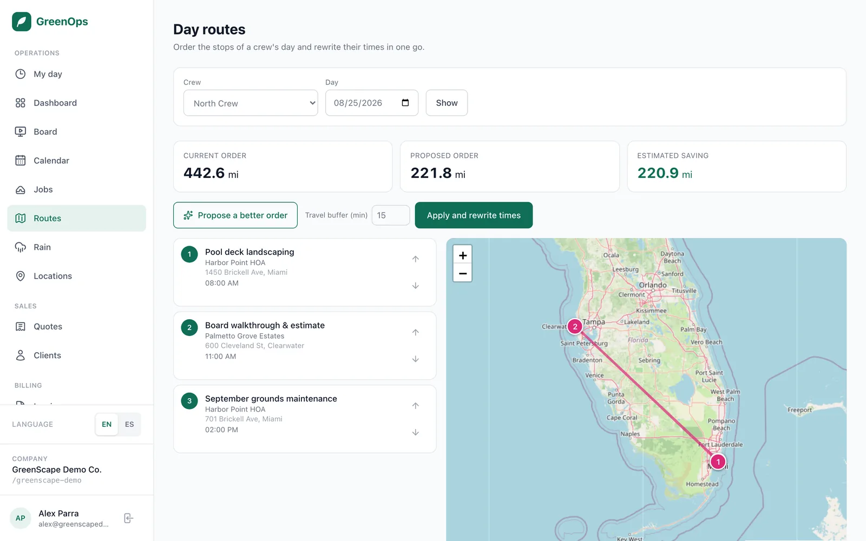Open Locations in sidebar
Viewport: 866px width, 541px height.
click(76, 276)
